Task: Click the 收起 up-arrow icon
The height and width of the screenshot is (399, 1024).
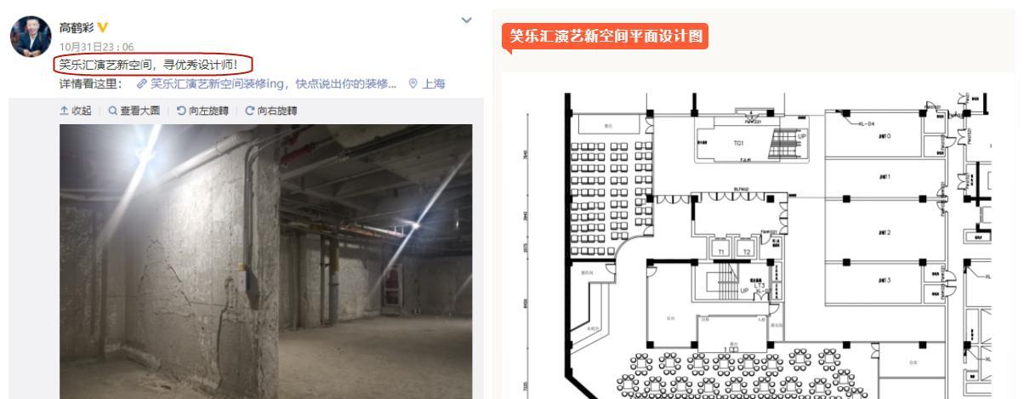Action: [61, 111]
